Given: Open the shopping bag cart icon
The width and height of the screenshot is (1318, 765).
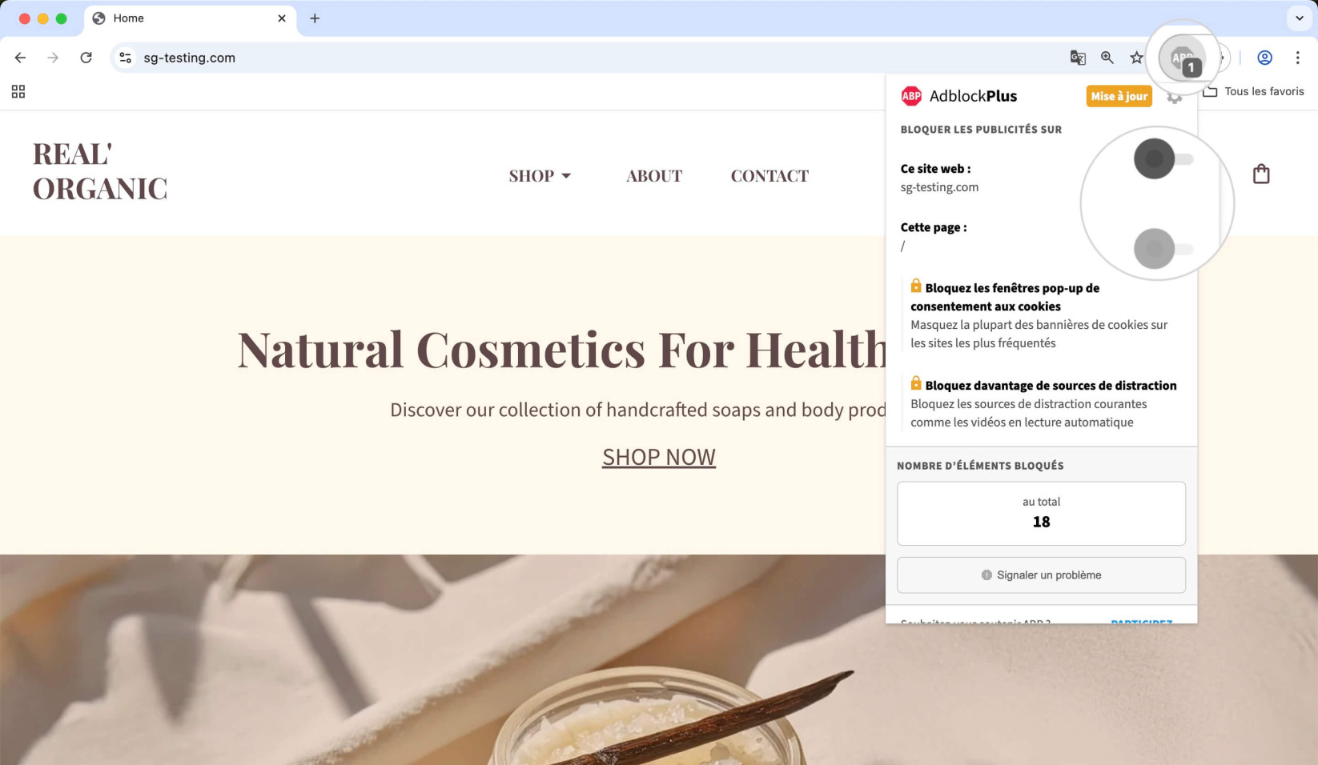Looking at the screenshot, I should (x=1261, y=174).
